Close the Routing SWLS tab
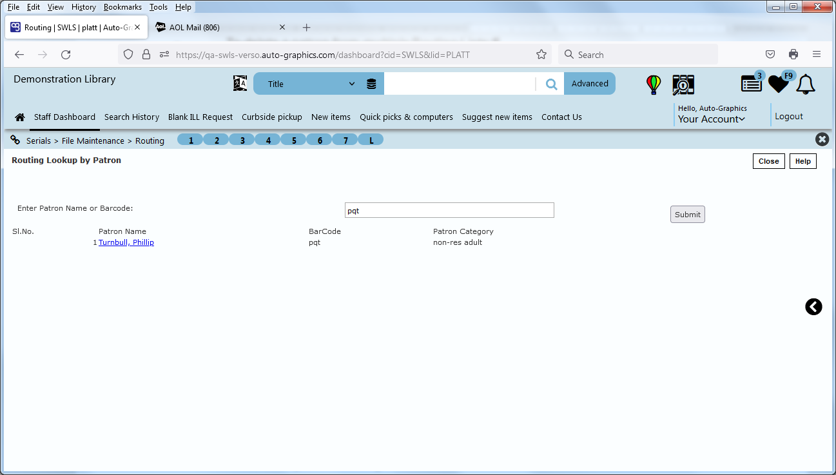Image resolution: width=836 pixels, height=475 pixels. [137, 28]
